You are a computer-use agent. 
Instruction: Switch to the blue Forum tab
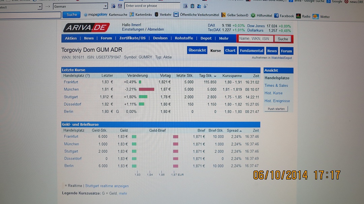[x=286, y=51]
